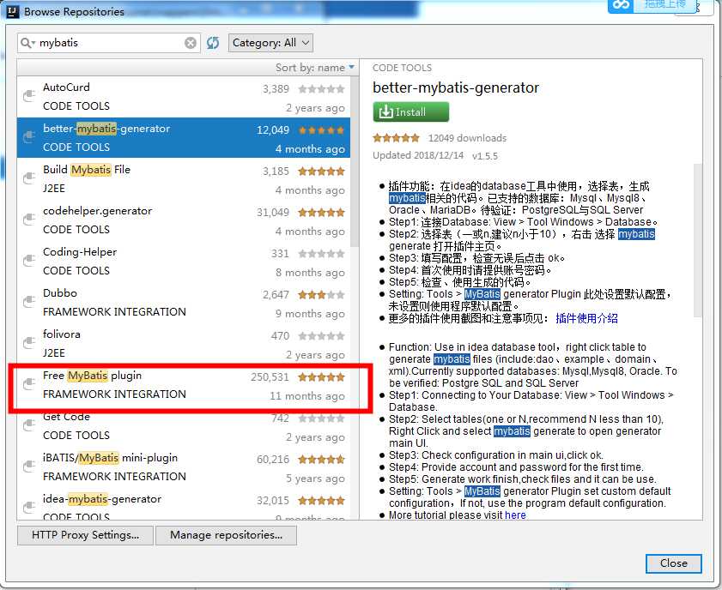Click the '5 years ago' update date
The height and width of the screenshot is (590, 722).
click(x=315, y=479)
